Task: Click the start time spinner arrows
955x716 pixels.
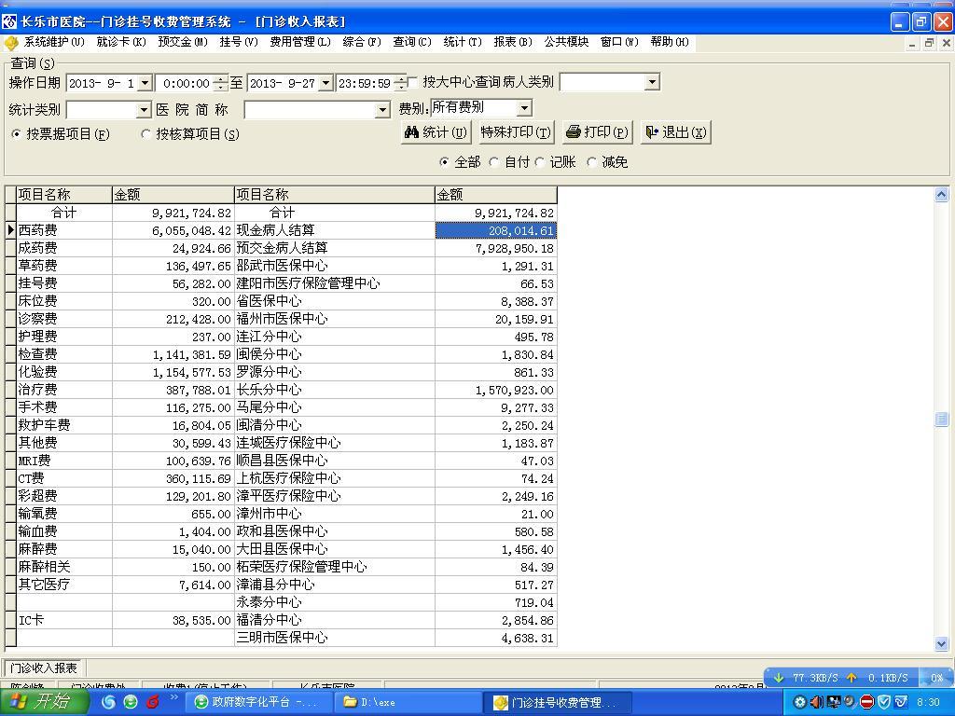Action: (x=221, y=83)
